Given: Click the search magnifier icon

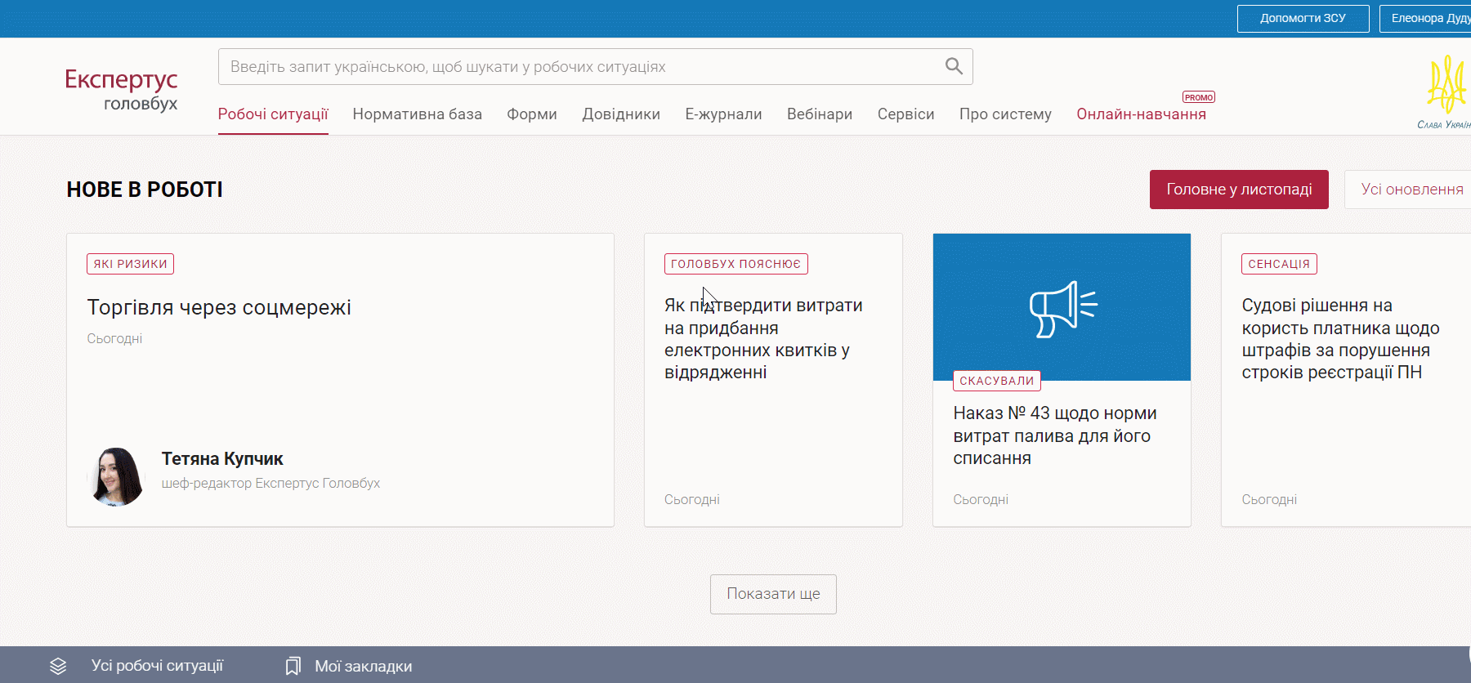Looking at the screenshot, I should point(954,66).
